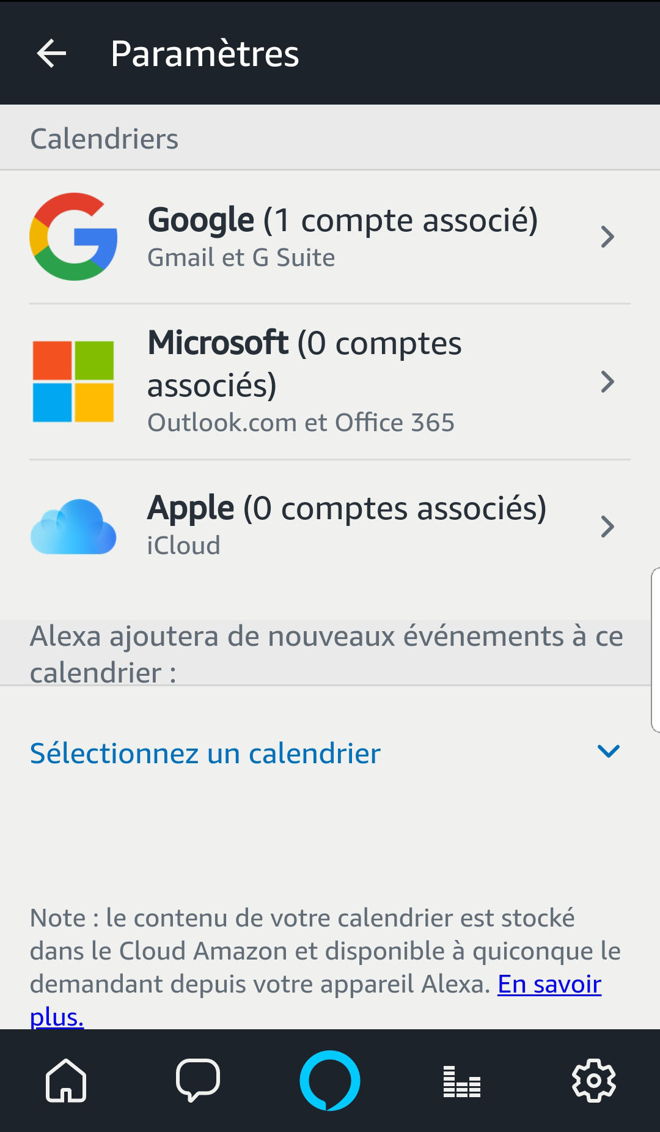Tap the Alexa ring icon
660x1132 pixels.
[x=330, y=1080]
